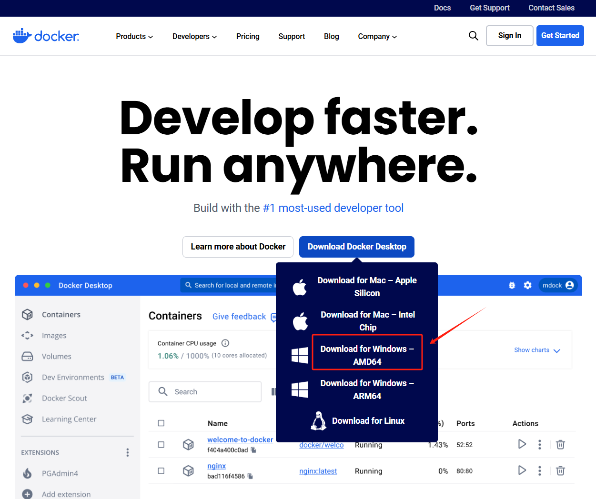This screenshot has height=499, width=596.
Task: Click the Docker Scout sidebar icon
Action: click(x=28, y=398)
